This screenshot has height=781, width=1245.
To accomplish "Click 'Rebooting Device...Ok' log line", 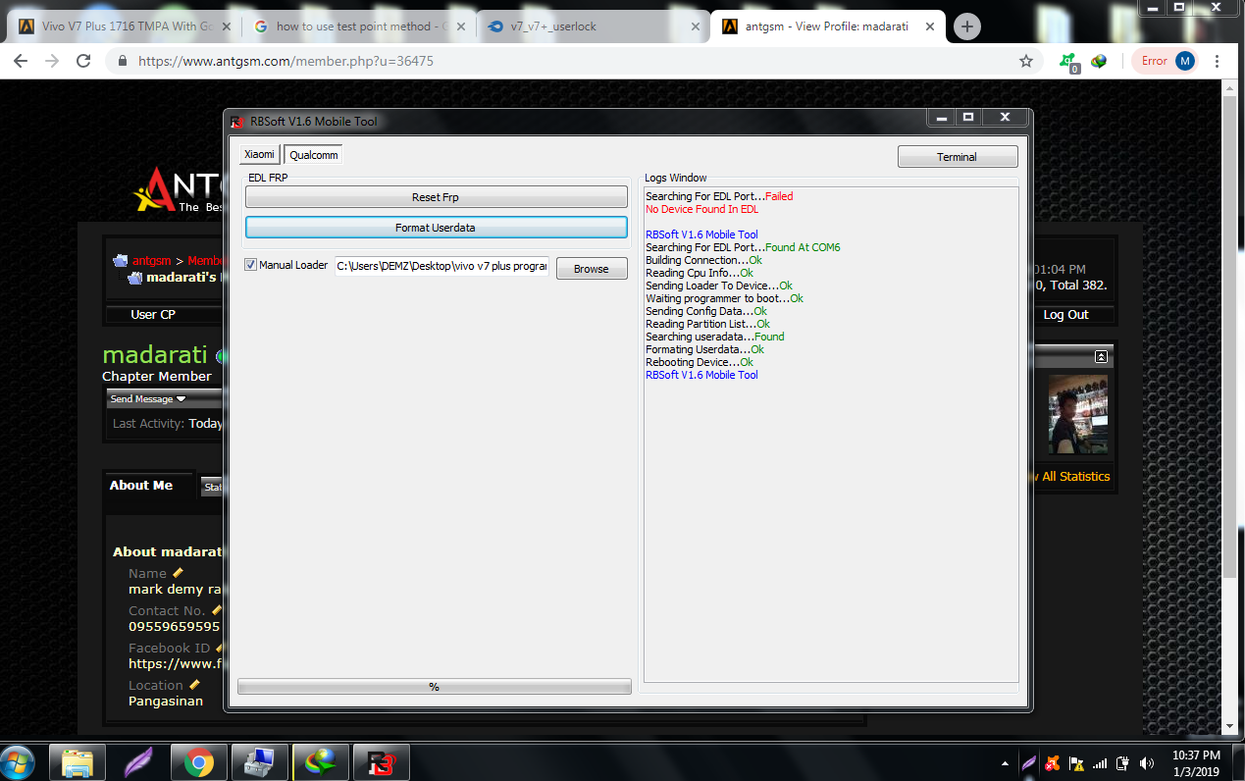I will click(x=700, y=362).
